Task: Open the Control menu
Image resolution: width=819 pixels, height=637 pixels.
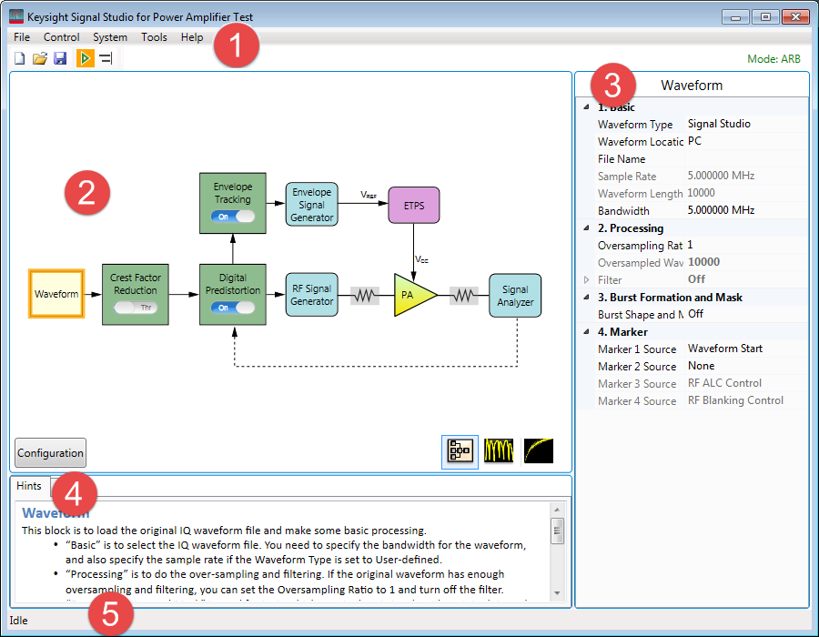Action: coord(62,37)
